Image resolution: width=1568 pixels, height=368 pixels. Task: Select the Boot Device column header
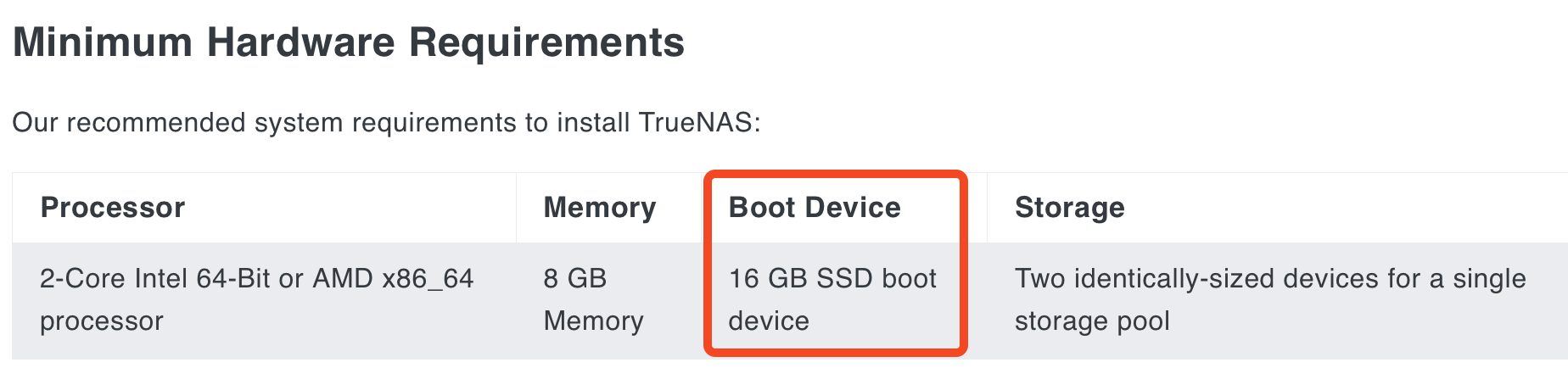pyautogui.click(x=815, y=208)
